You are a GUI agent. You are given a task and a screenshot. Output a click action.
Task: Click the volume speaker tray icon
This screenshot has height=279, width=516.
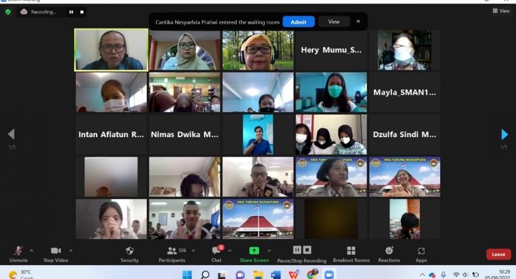(464, 275)
